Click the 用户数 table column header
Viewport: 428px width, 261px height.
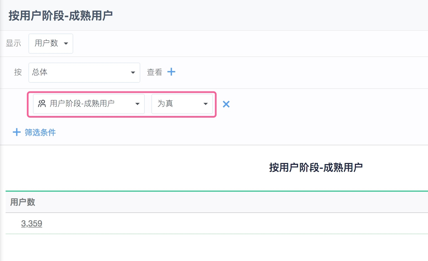pos(23,202)
